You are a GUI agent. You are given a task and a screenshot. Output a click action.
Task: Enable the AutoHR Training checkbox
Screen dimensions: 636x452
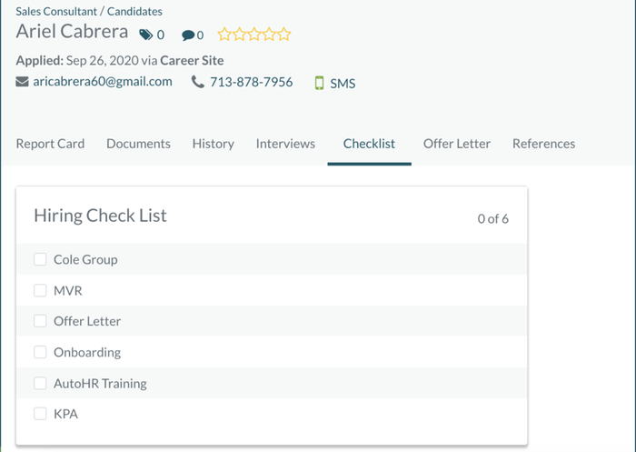[x=40, y=383]
